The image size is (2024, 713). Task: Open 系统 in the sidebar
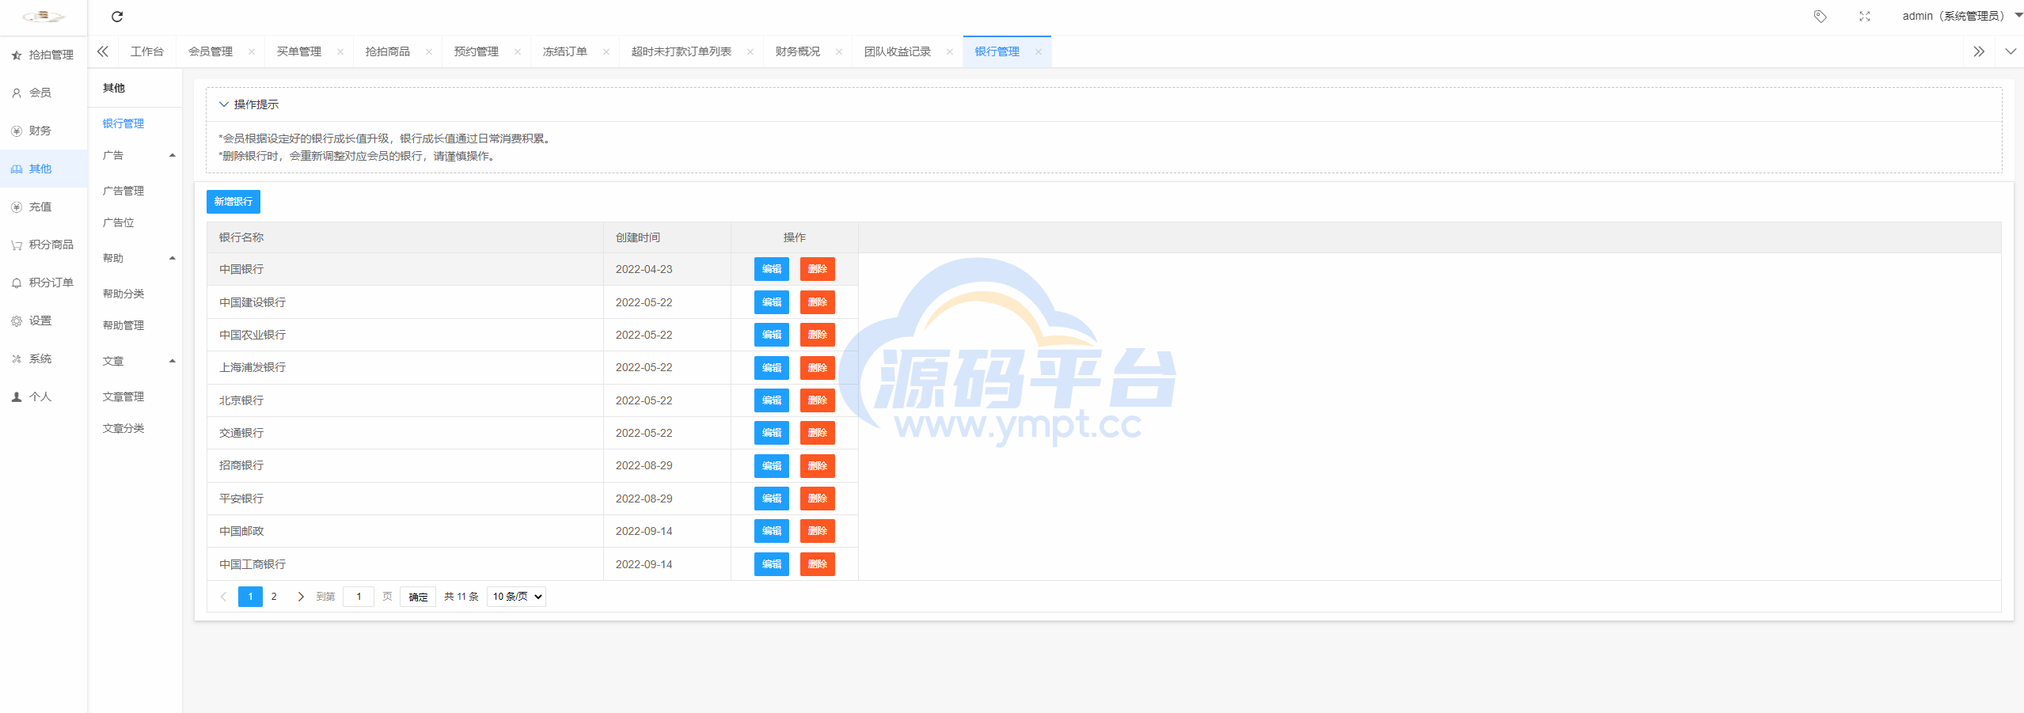[44, 358]
